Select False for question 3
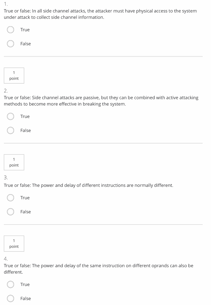 coord(10,211)
